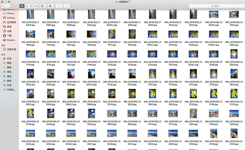Select thumbnail IMG_20161002_131744.jpg
245x150 pixels.
[x=51, y=34]
